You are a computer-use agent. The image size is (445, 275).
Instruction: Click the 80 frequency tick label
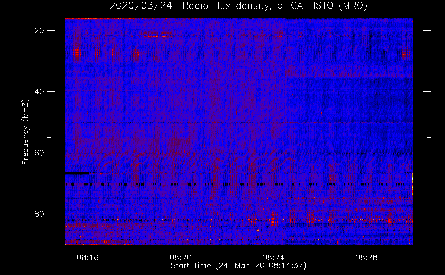point(40,214)
